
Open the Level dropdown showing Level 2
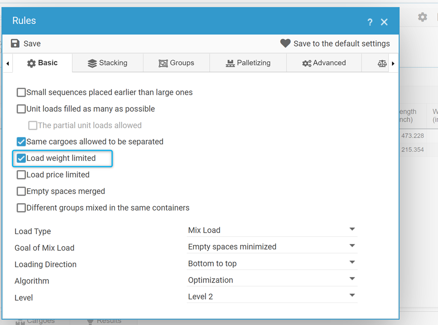[x=272, y=296]
